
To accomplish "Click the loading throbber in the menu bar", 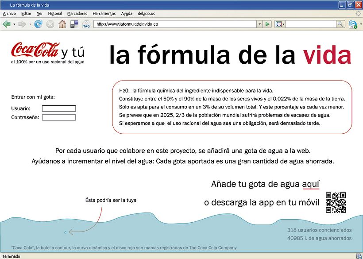I will click(x=359, y=13).
